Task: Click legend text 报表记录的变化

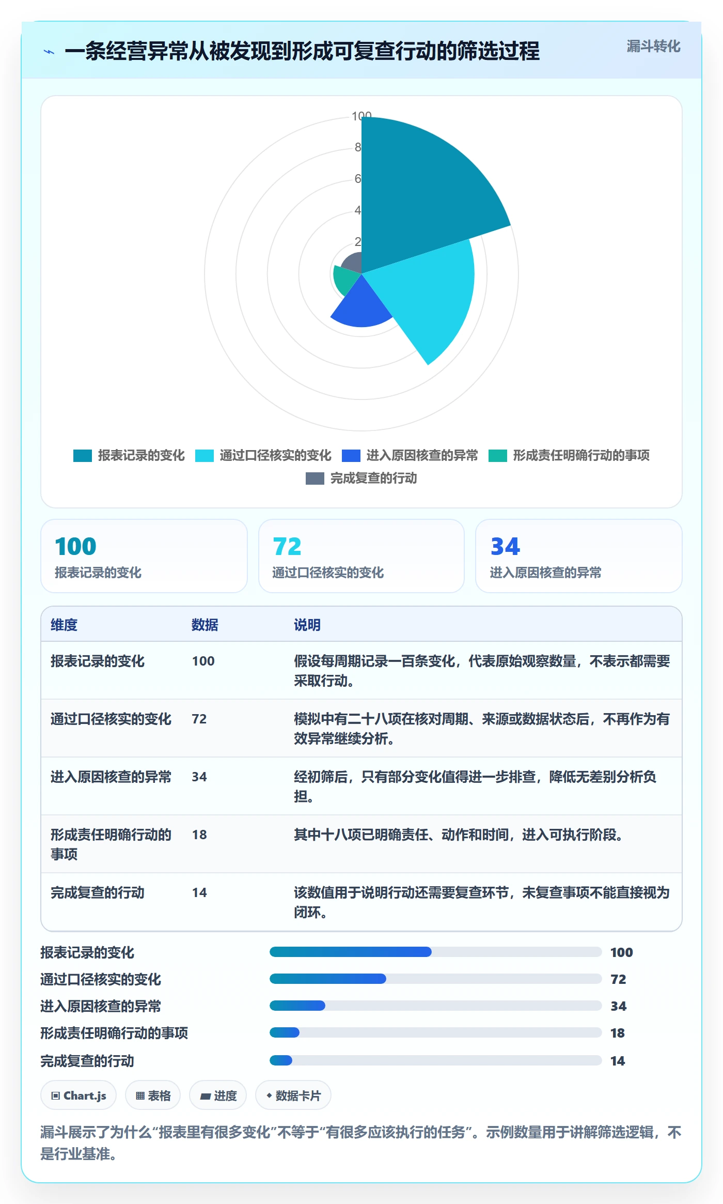Action: 141,455
